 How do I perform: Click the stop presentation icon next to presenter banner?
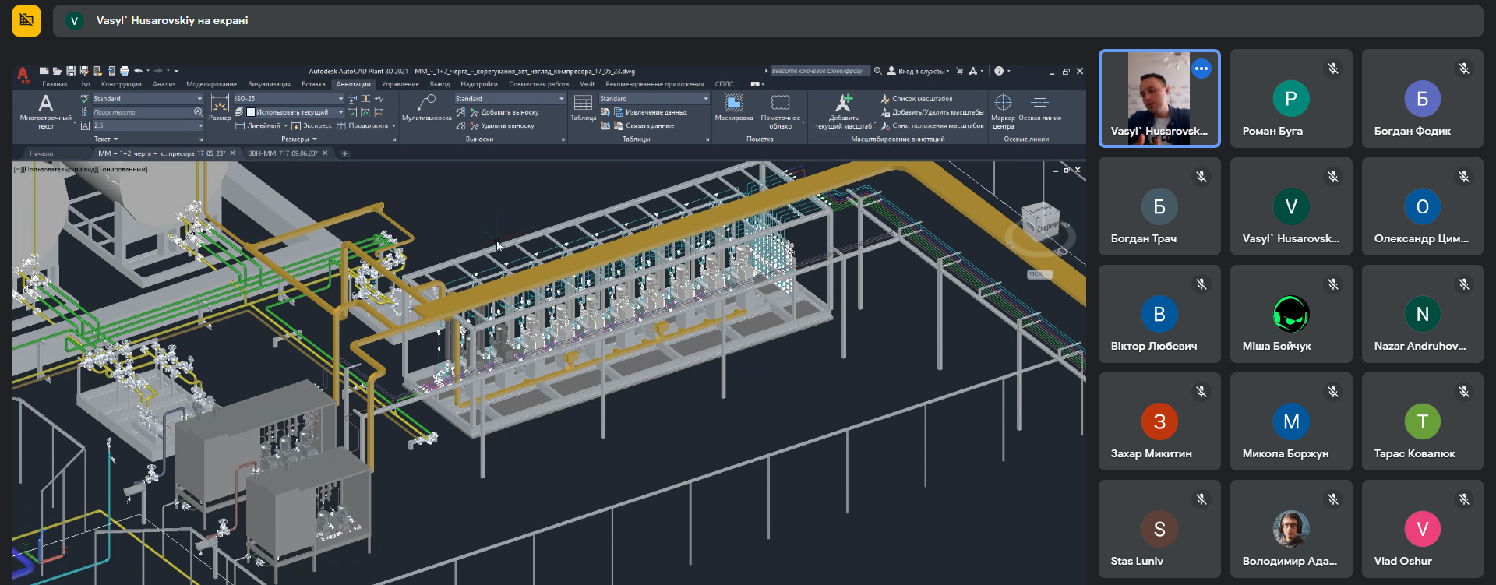(x=26, y=20)
